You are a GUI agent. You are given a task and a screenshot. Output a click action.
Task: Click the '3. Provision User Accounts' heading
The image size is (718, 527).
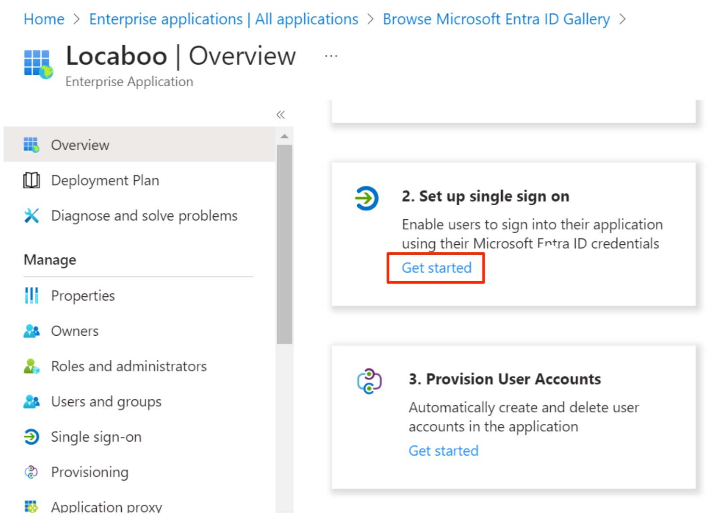click(x=505, y=379)
